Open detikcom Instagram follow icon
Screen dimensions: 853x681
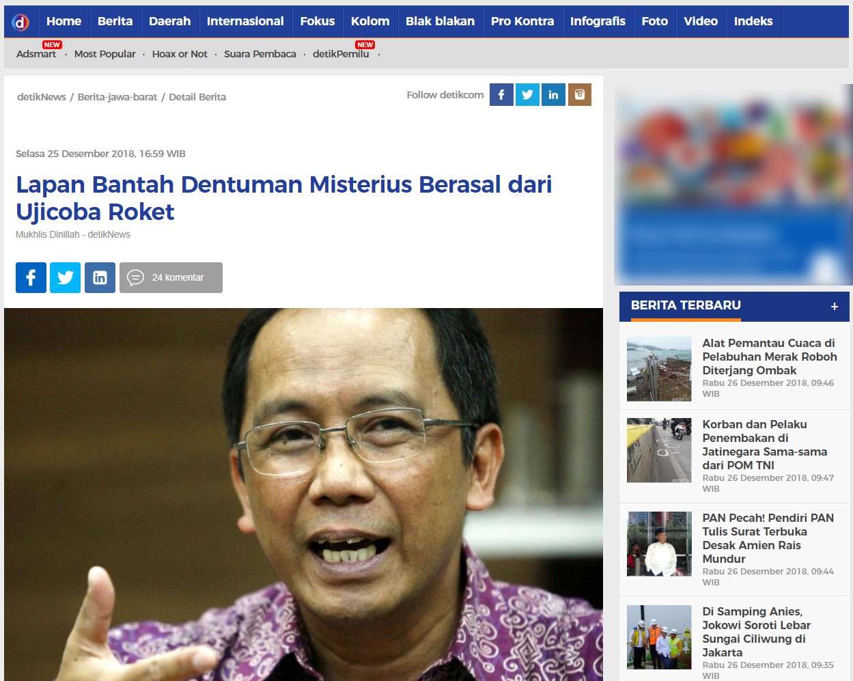(x=580, y=95)
